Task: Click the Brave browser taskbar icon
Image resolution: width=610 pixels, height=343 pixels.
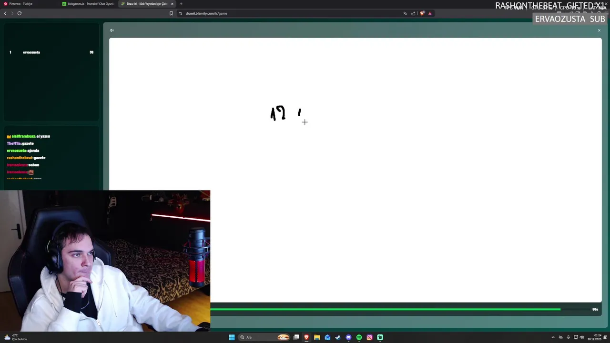Action: [x=306, y=337]
